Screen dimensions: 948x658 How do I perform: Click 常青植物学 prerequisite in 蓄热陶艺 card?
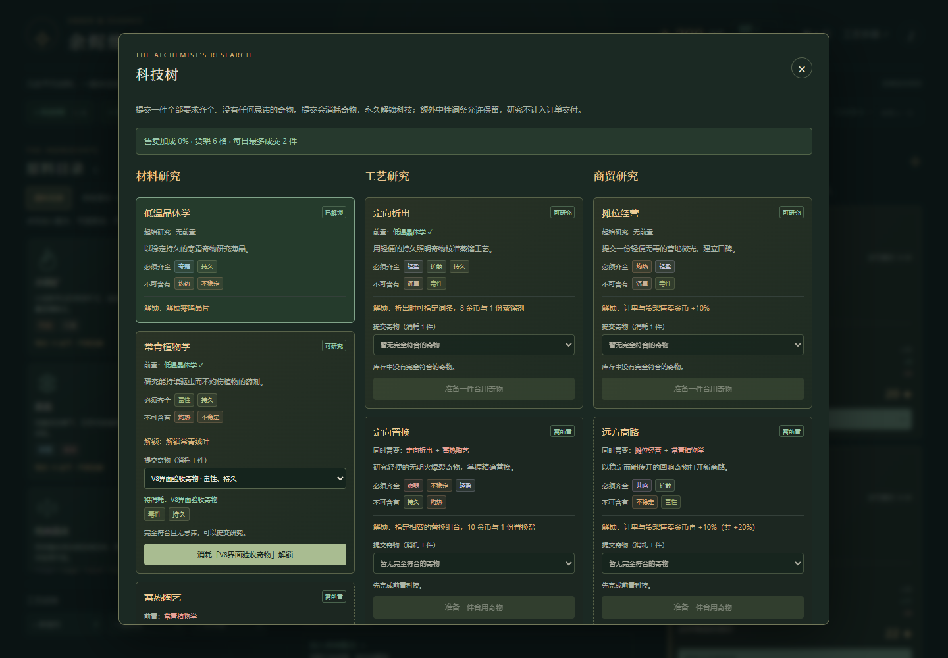180,617
